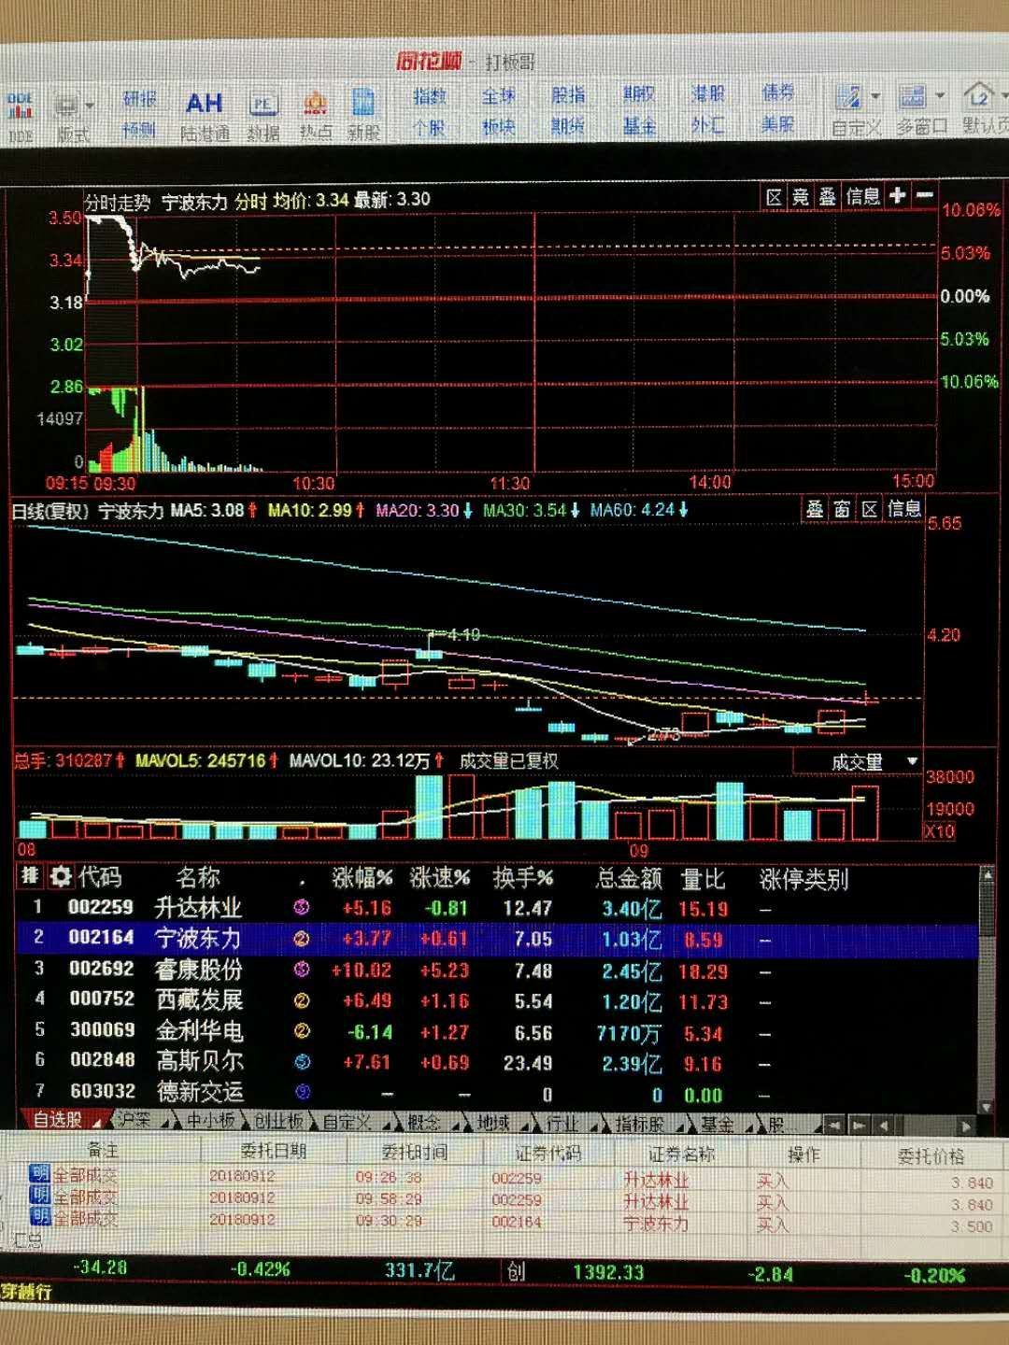Screen dimensions: 1009x1345
Task: Open 港股 Hong Kong stocks in toolbar
Action: [x=707, y=93]
